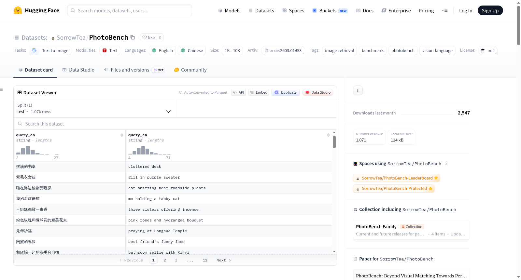Click the Next page button
The height and width of the screenshot is (280, 521).
(224, 260)
